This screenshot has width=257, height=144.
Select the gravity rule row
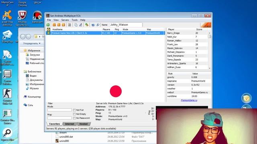(189, 77)
